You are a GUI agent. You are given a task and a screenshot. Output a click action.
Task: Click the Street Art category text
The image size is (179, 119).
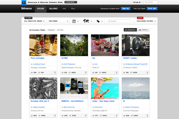pyautogui.click(x=95, y=68)
